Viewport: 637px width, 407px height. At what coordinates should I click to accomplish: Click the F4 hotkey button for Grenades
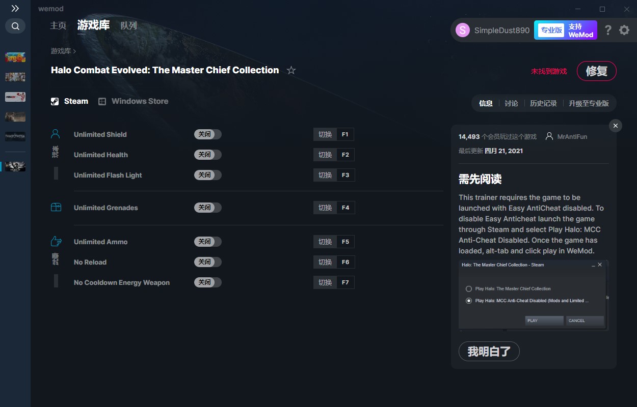click(345, 208)
